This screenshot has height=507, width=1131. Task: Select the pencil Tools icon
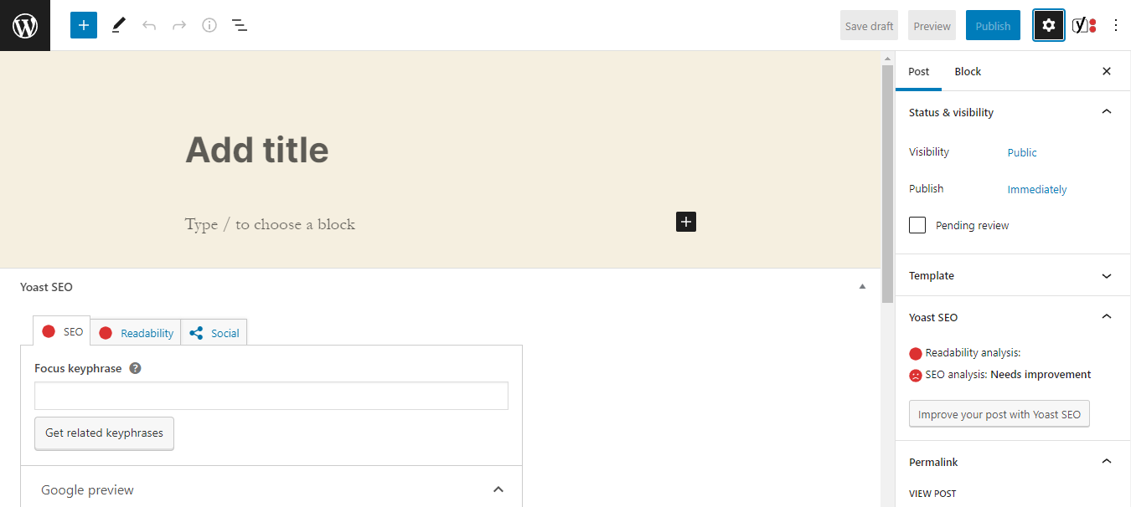pos(118,25)
